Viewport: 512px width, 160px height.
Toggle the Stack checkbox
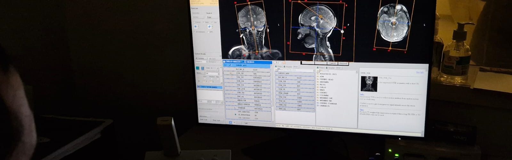pyautogui.click(x=204, y=22)
